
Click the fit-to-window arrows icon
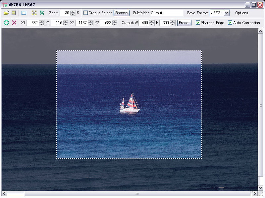click(34, 13)
